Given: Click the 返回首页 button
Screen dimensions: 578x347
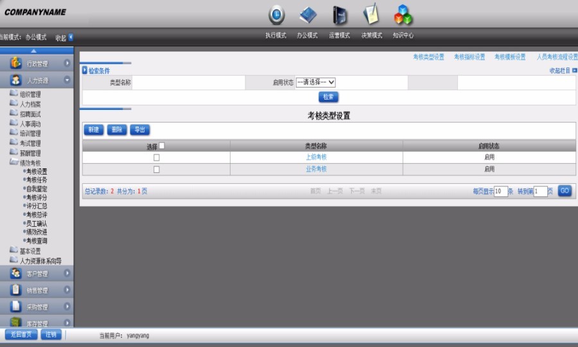Looking at the screenshot, I should point(21,334).
